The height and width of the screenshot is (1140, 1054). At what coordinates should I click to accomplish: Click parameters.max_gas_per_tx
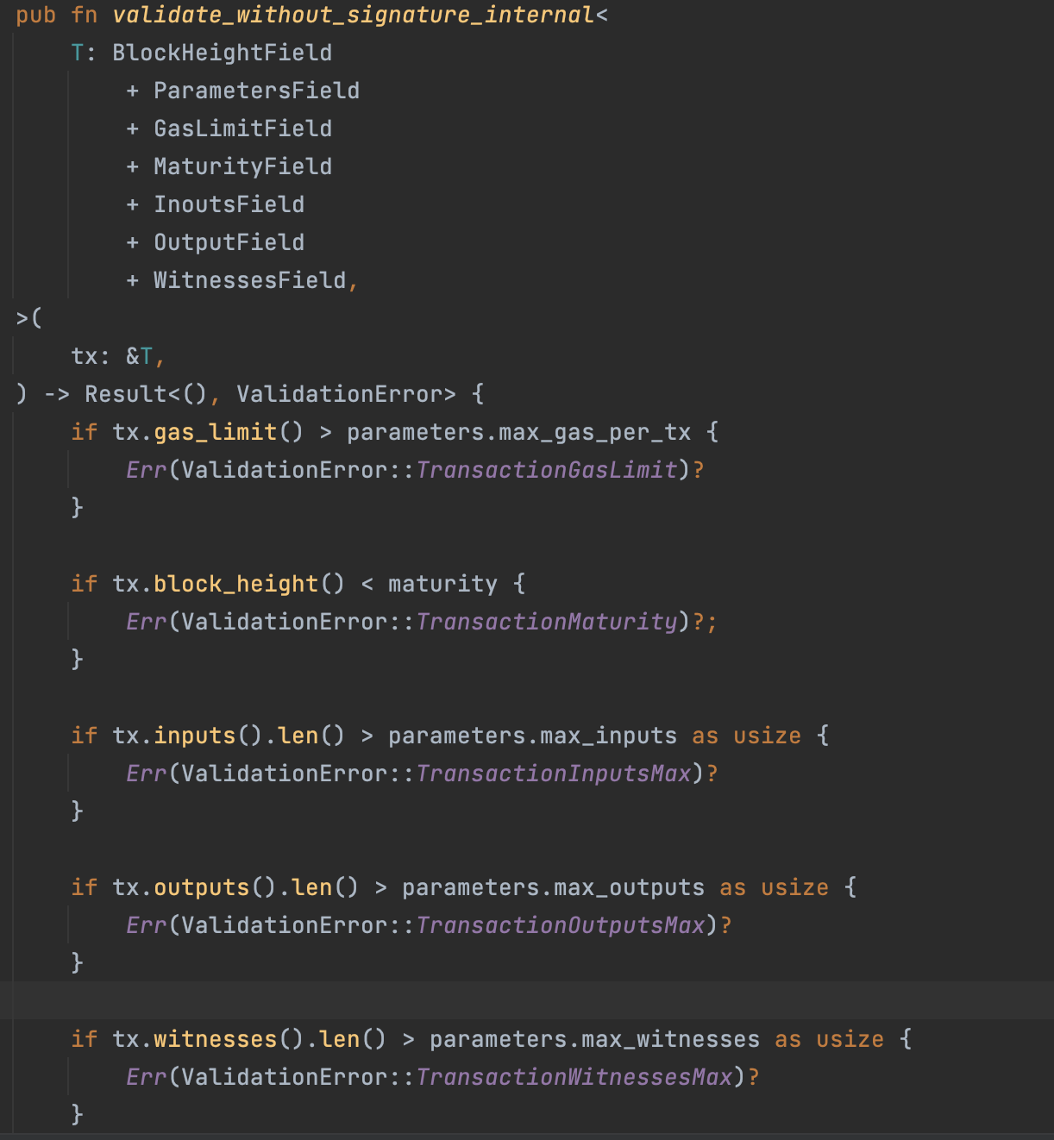(x=519, y=432)
